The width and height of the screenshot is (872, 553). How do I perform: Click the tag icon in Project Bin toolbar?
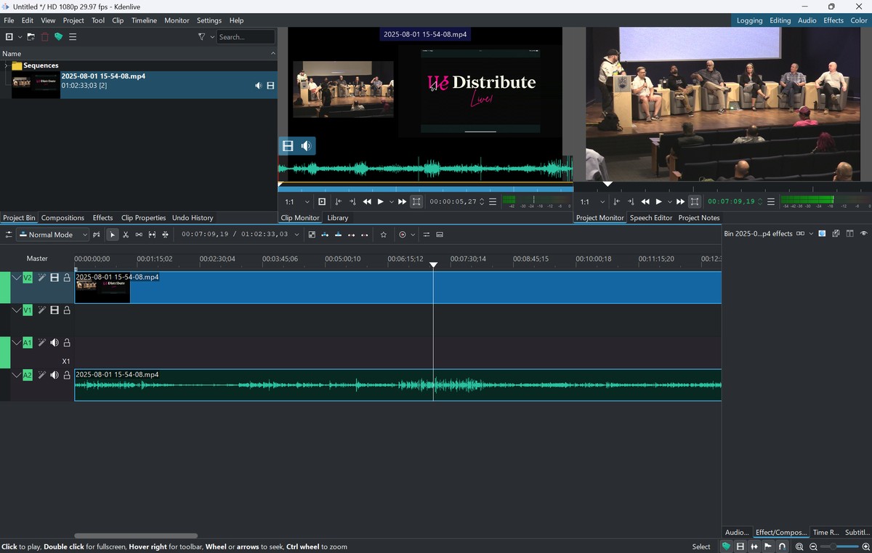click(59, 37)
